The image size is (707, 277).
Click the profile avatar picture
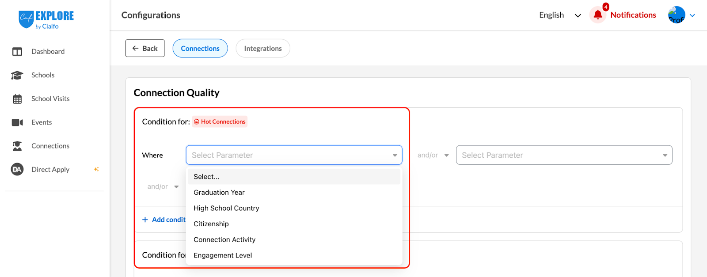point(677,15)
